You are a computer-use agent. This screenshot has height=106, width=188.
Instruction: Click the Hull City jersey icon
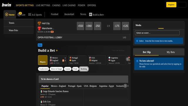click(39, 23)
